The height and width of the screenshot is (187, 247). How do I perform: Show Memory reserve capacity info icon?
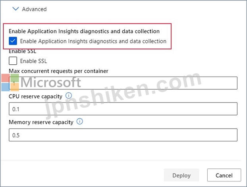[80, 121]
